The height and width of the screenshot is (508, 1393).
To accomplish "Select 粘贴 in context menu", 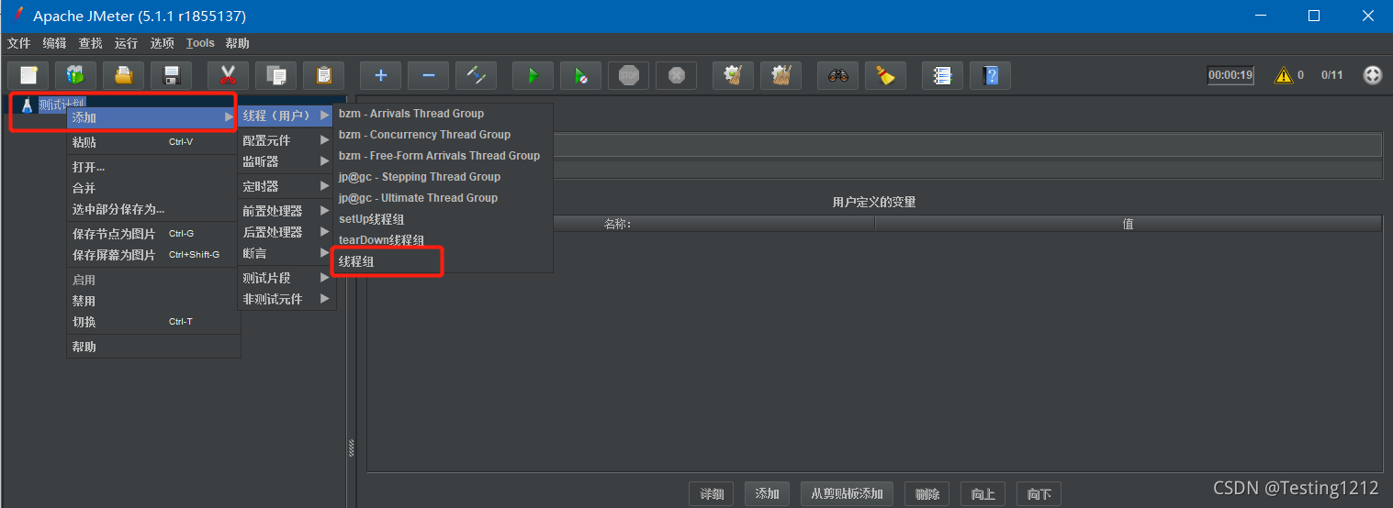I will pyautogui.click(x=152, y=142).
